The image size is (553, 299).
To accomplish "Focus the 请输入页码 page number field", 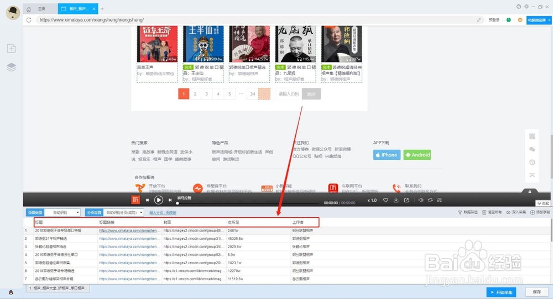I will click(x=289, y=94).
